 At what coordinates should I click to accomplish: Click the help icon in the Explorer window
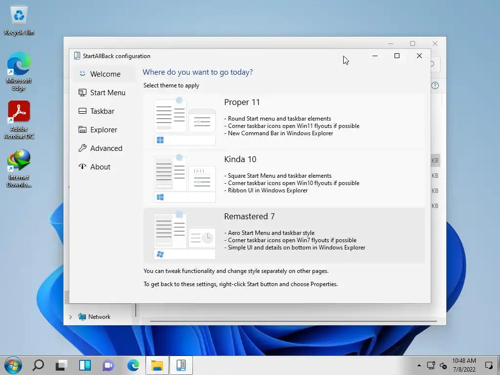[x=435, y=85]
